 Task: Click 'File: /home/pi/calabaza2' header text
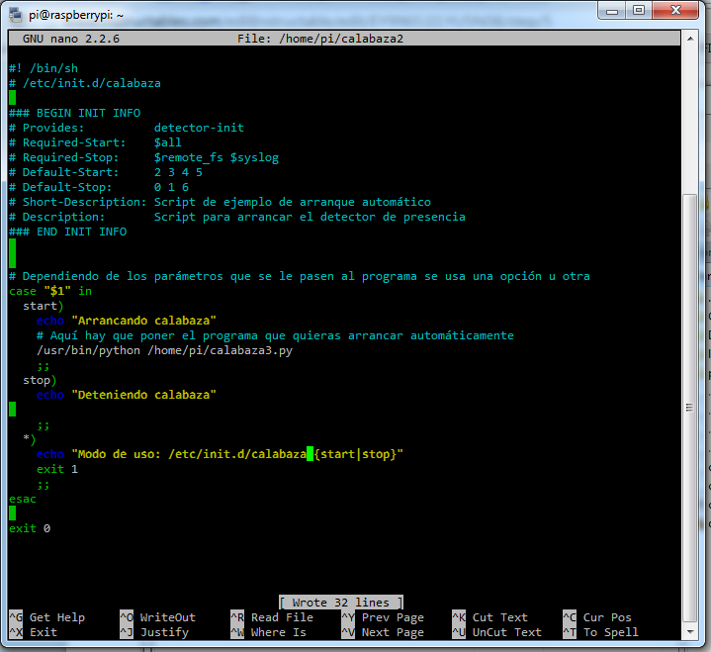coord(320,39)
